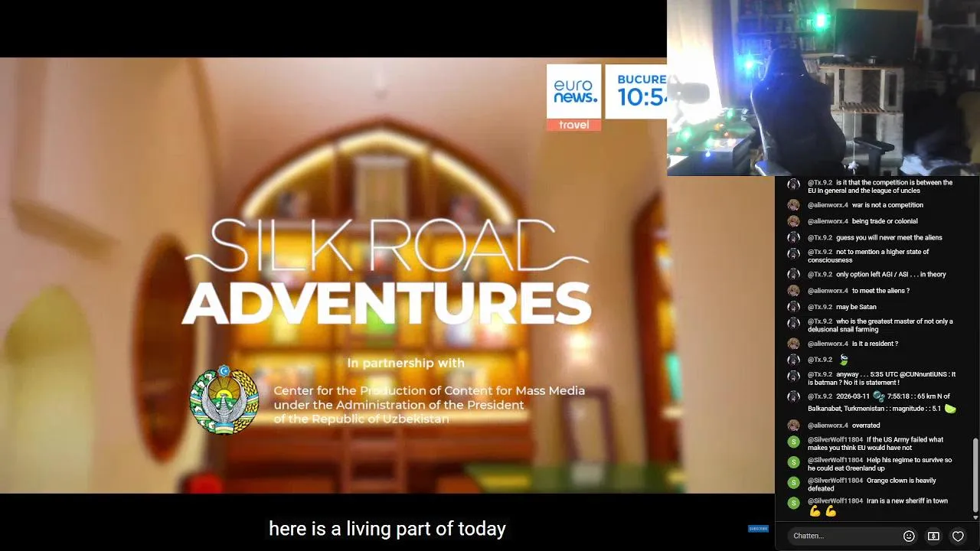This screenshot has height=551, width=980.
Task: Click the green emoji after 'magnitude : : 5.1'
Action: (950, 409)
